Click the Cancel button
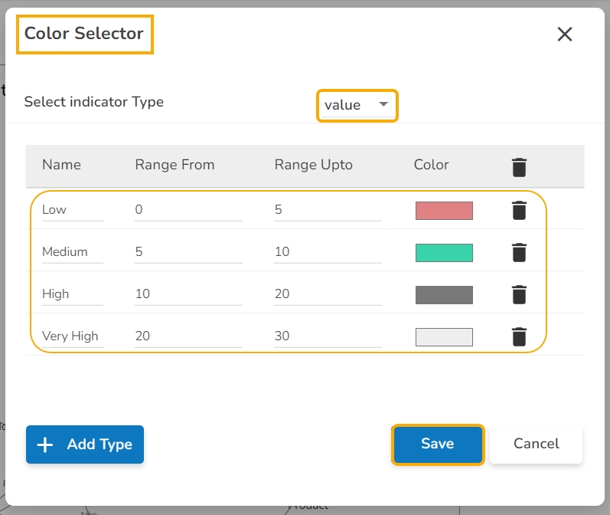610x515 pixels. point(536,444)
